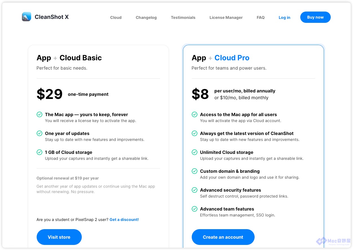The width and height of the screenshot is (353, 250).
Task: Click Add your own domain and logo text
Action: pyautogui.click(x=250, y=177)
